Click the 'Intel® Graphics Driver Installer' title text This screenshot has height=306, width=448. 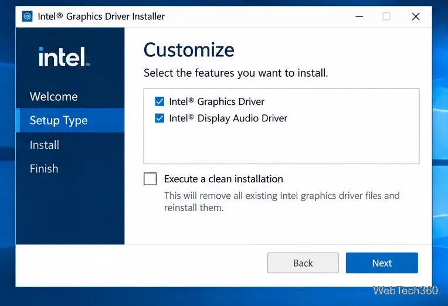pos(101,16)
